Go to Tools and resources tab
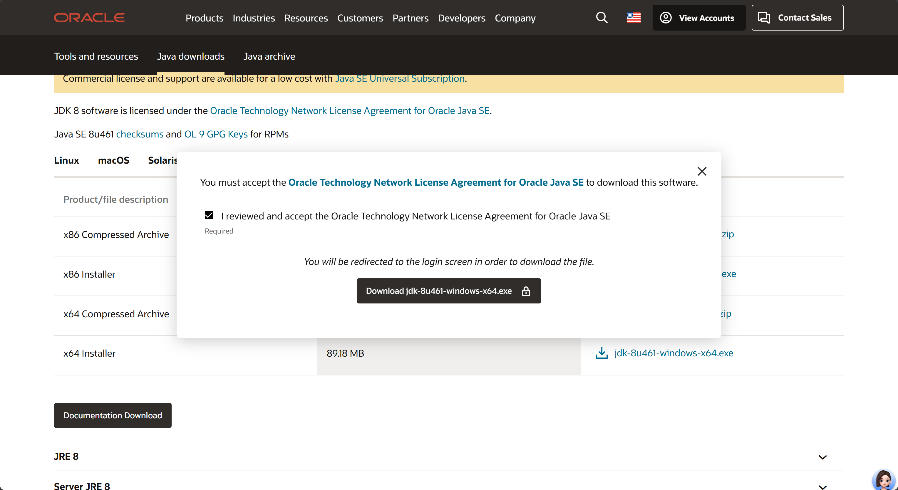 (96, 56)
